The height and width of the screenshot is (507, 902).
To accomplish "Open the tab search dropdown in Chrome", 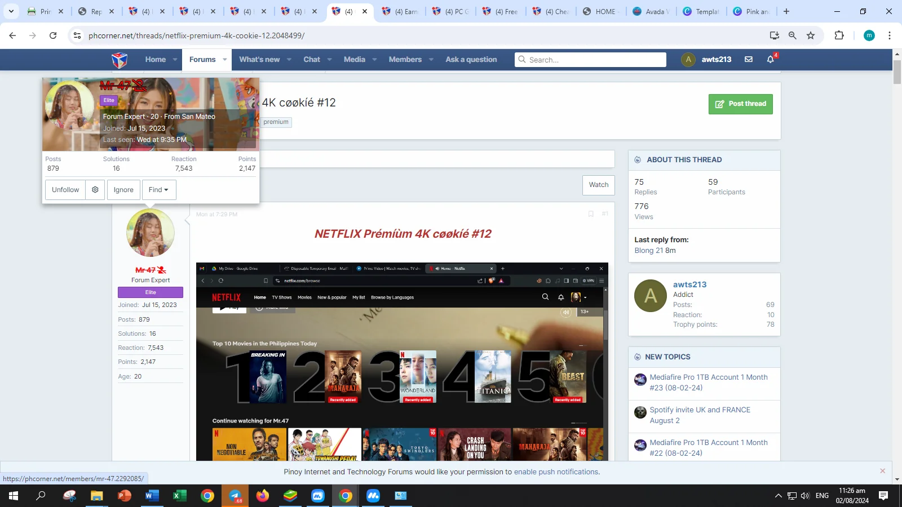I will [x=11, y=11].
